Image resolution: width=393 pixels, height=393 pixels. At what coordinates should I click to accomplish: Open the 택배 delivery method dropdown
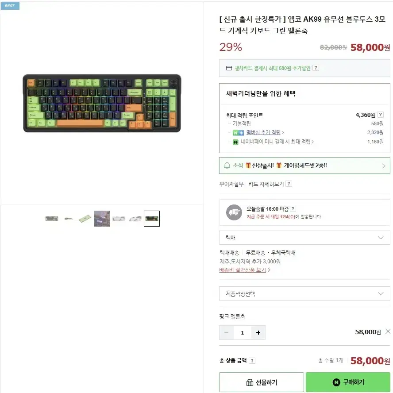[x=304, y=238]
